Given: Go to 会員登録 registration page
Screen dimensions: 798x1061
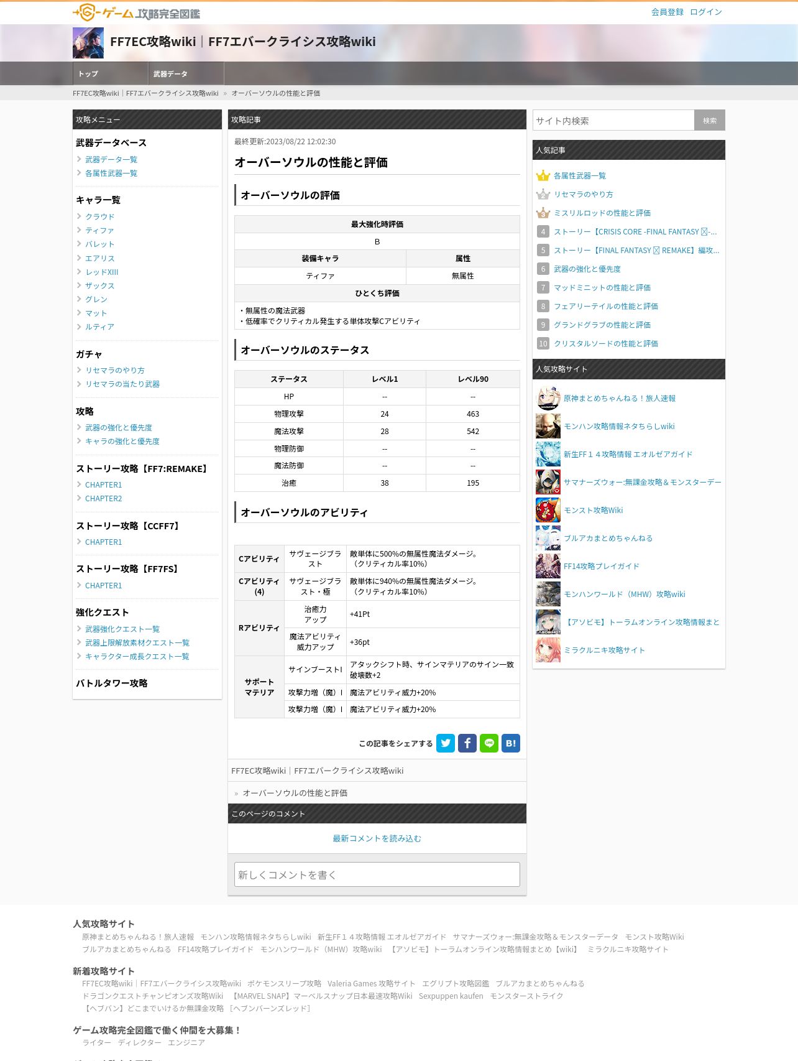Looking at the screenshot, I should 667,12.
